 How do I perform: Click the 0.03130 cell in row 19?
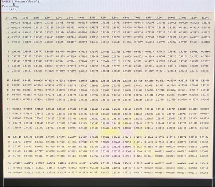click(205, 123)
